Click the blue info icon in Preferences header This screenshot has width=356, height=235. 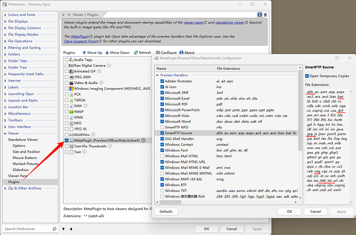[x=260, y=15]
